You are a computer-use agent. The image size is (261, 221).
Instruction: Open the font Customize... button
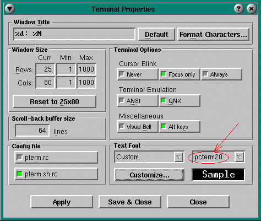[x=149, y=175]
